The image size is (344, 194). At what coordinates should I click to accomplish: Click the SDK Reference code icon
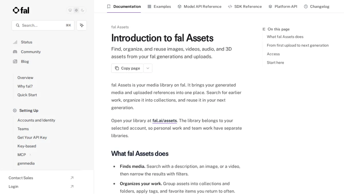click(x=230, y=6)
